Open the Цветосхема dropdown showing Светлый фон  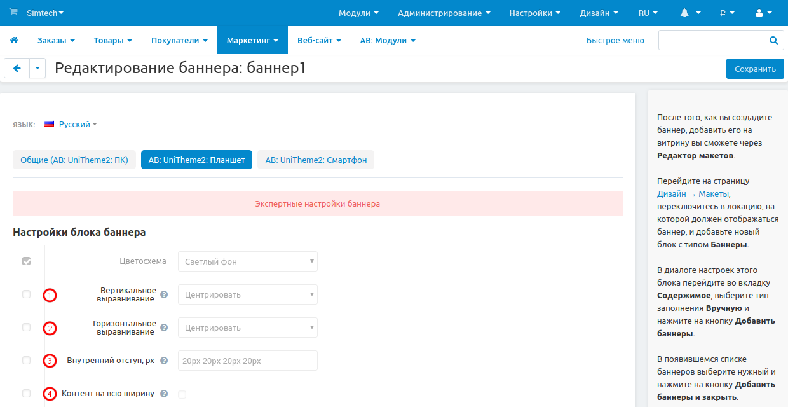pos(247,261)
